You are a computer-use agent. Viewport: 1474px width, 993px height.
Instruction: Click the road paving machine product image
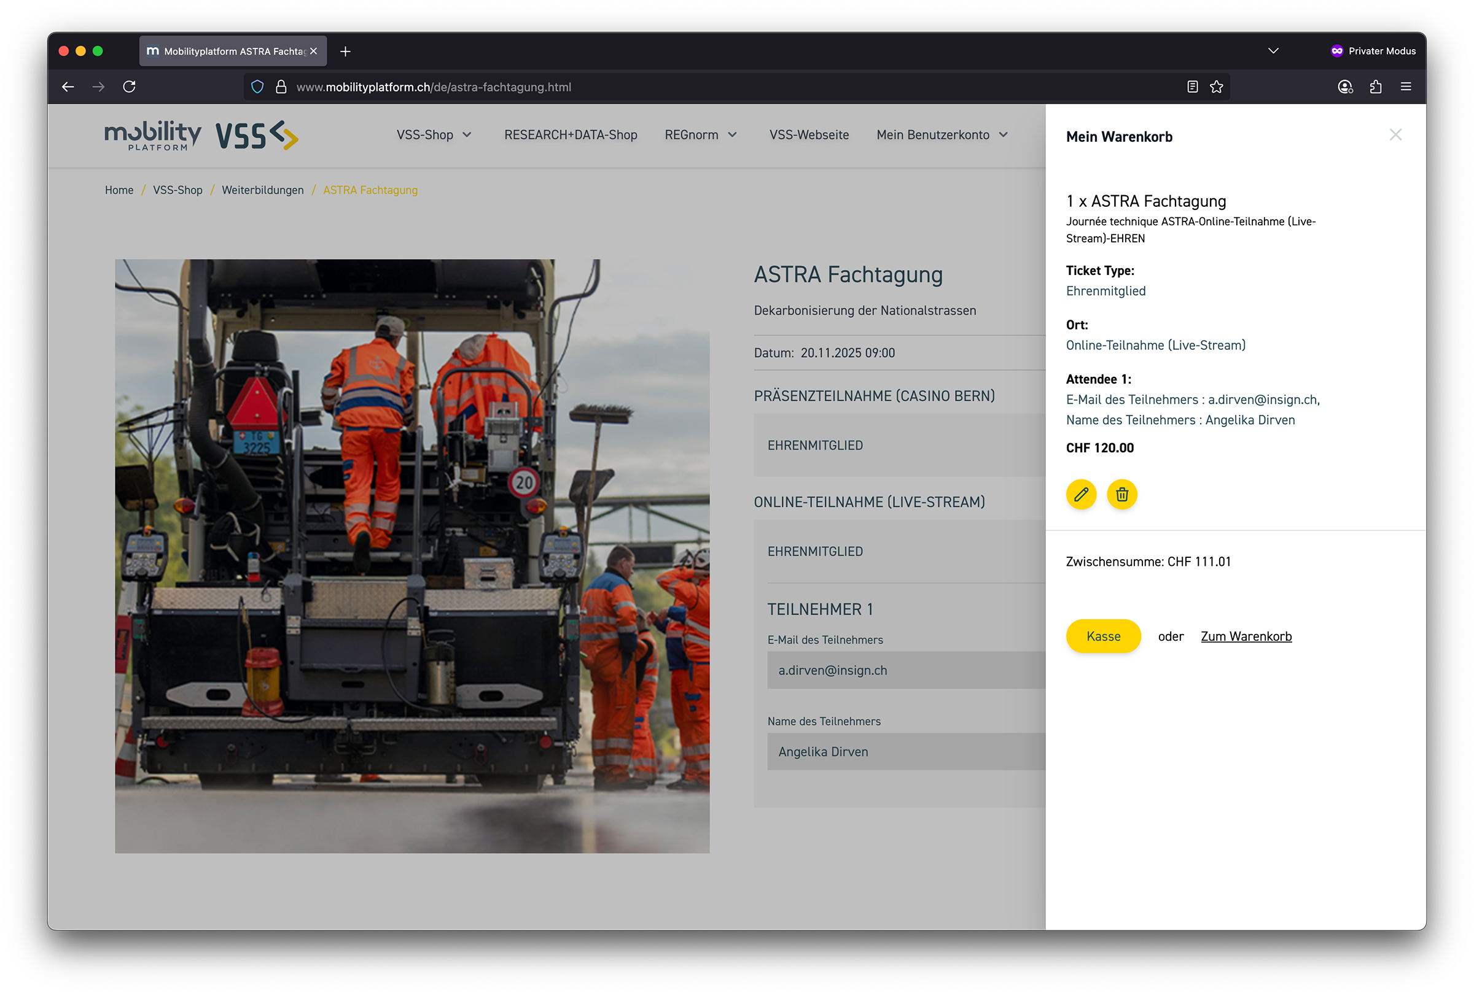(x=412, y=556)
